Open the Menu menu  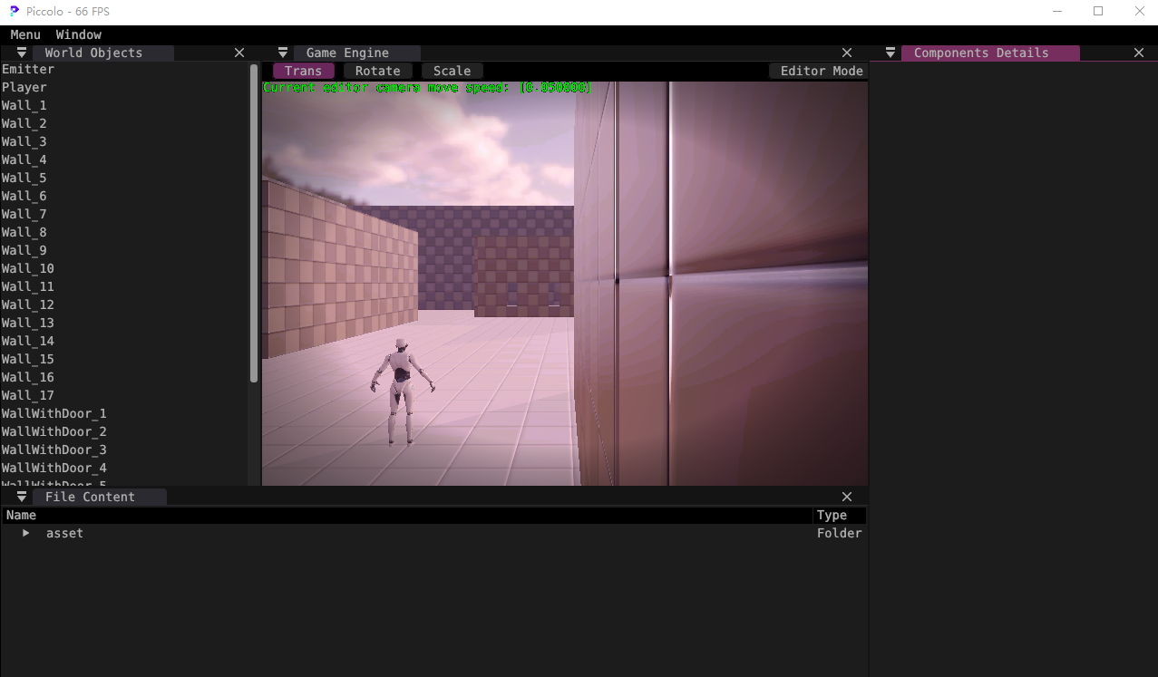tap(24, 34)
